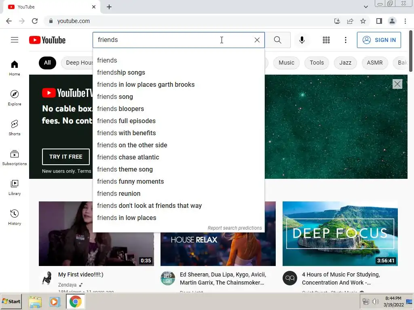This screenshot has height=310, width=414.
Task: Choose suggestion 'friends reunion'
Action: coord(178,194)
